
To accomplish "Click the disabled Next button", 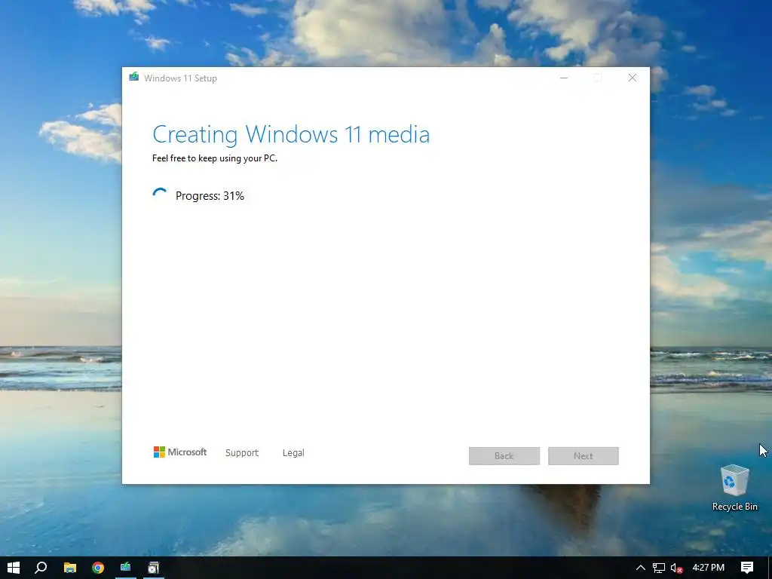I will [584, 456].
